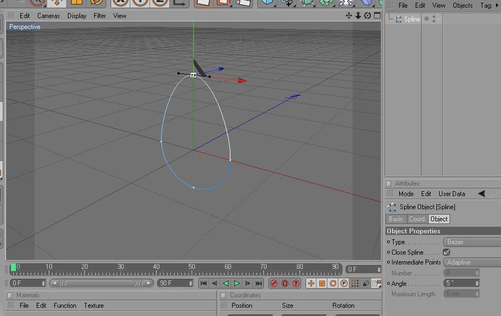Click the timeline options document icon
Image resolution: width=501 pixels, height=316 pixels.
pyautogui.click(x=377, y=283)
